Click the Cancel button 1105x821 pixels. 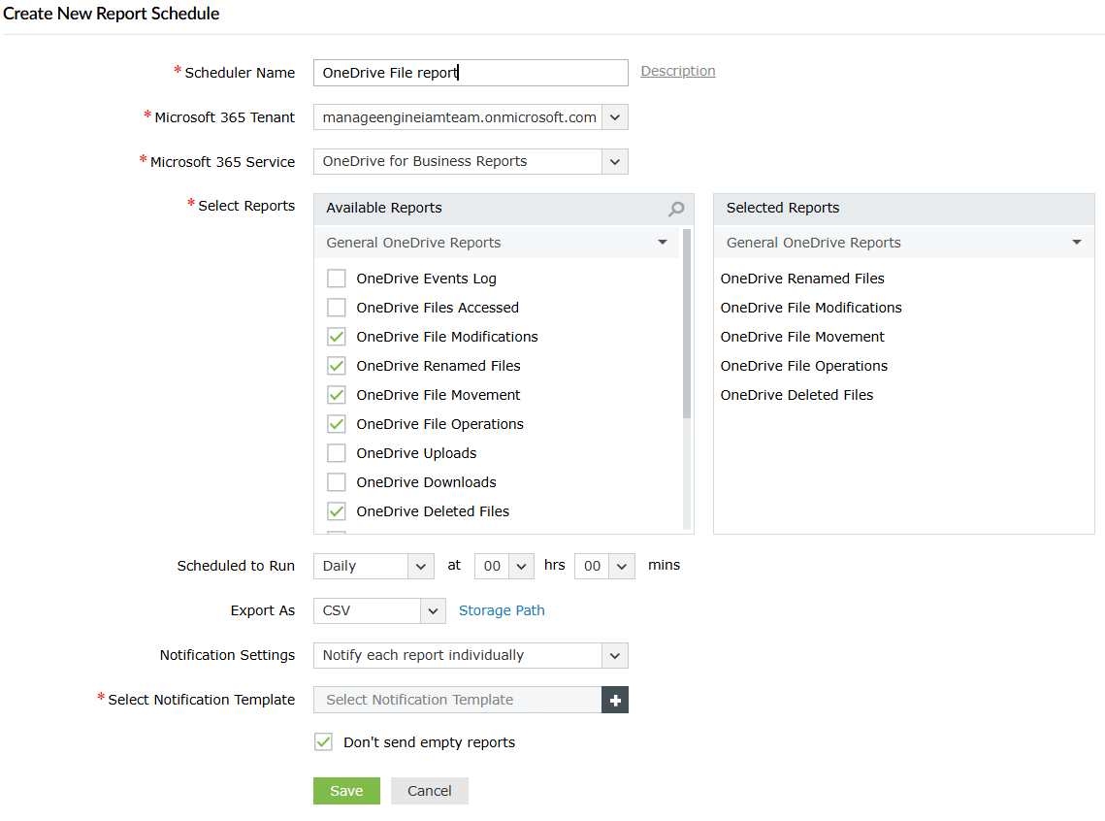click(x=430, y=791)
